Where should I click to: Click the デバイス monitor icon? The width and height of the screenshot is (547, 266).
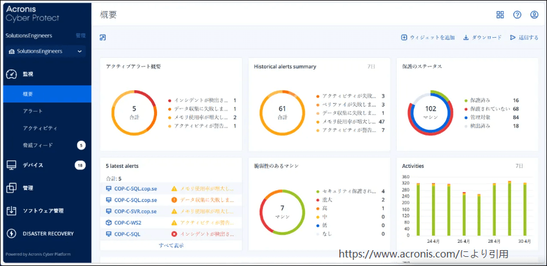click(12, 165)
